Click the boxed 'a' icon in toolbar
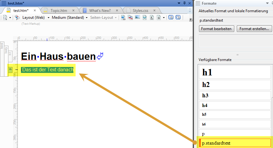 [x=159, y=18]
